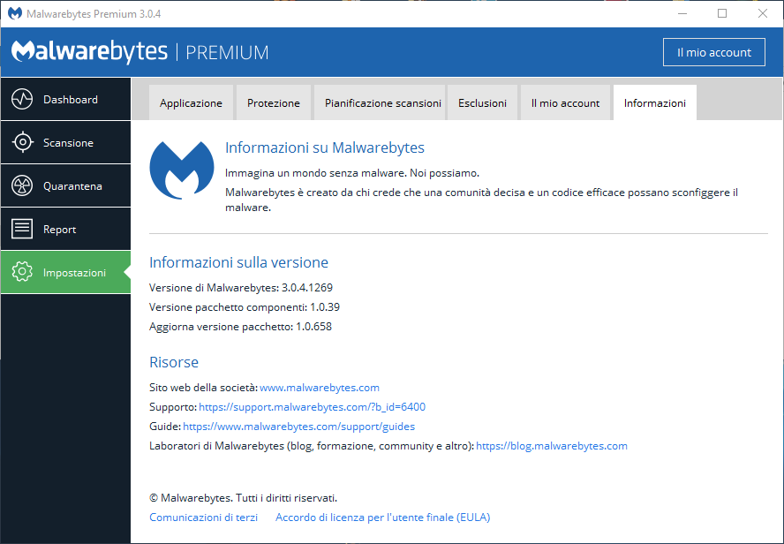Select Impostazioni in the sidebar
This screenshot has width=784, height=544.
click(x=65, y=272)
